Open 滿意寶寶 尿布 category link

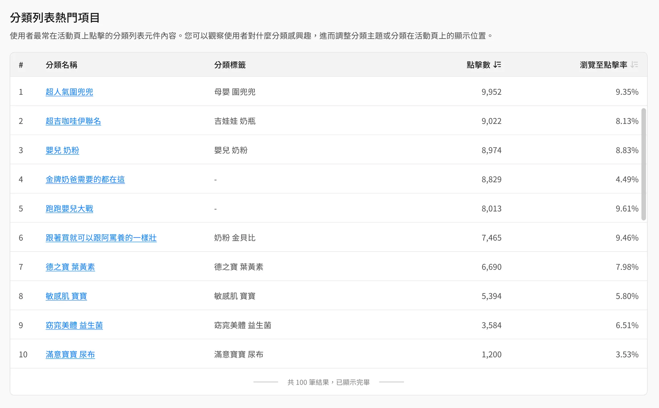click(x=70, y=355)
